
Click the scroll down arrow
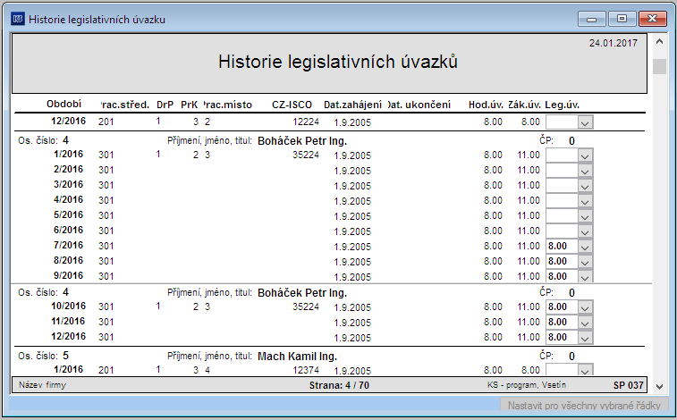[x=659, y=387]
